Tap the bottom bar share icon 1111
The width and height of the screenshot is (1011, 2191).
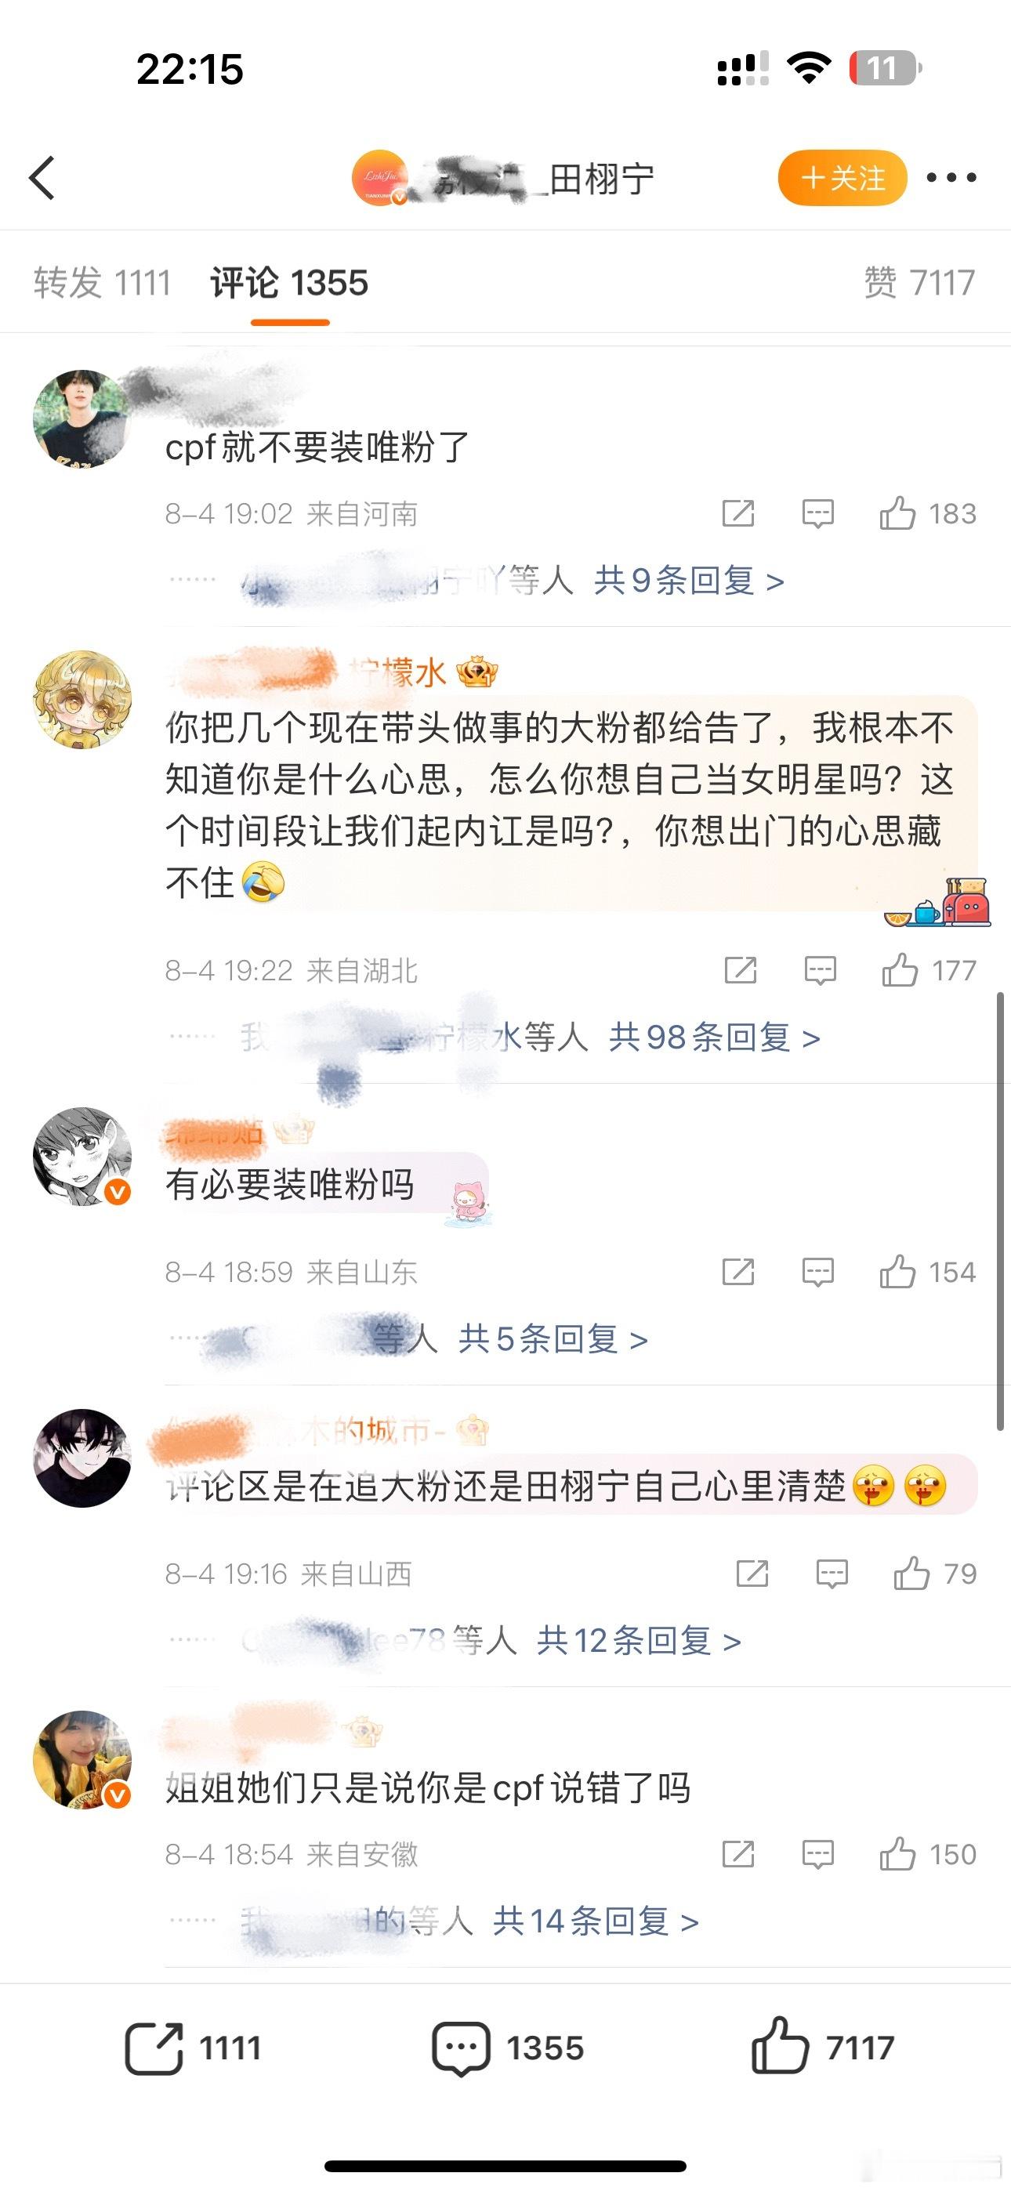(193, 2048)
